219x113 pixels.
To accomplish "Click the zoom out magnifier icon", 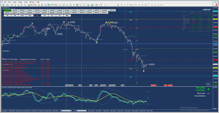I will coord(74,5).
